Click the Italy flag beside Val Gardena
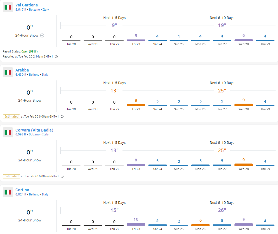The height and width of the screenshot is (234, 278). (x=8, y=7)
